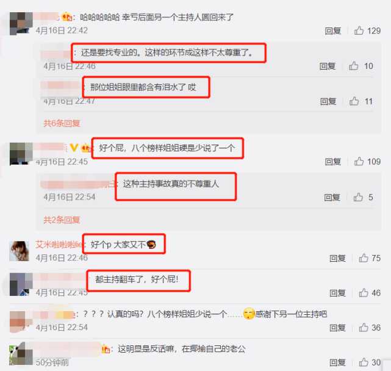This screenshot has height=371, width=391.
Task: Like the reply showing 11 likes
Action: click(x=354, y=101)
